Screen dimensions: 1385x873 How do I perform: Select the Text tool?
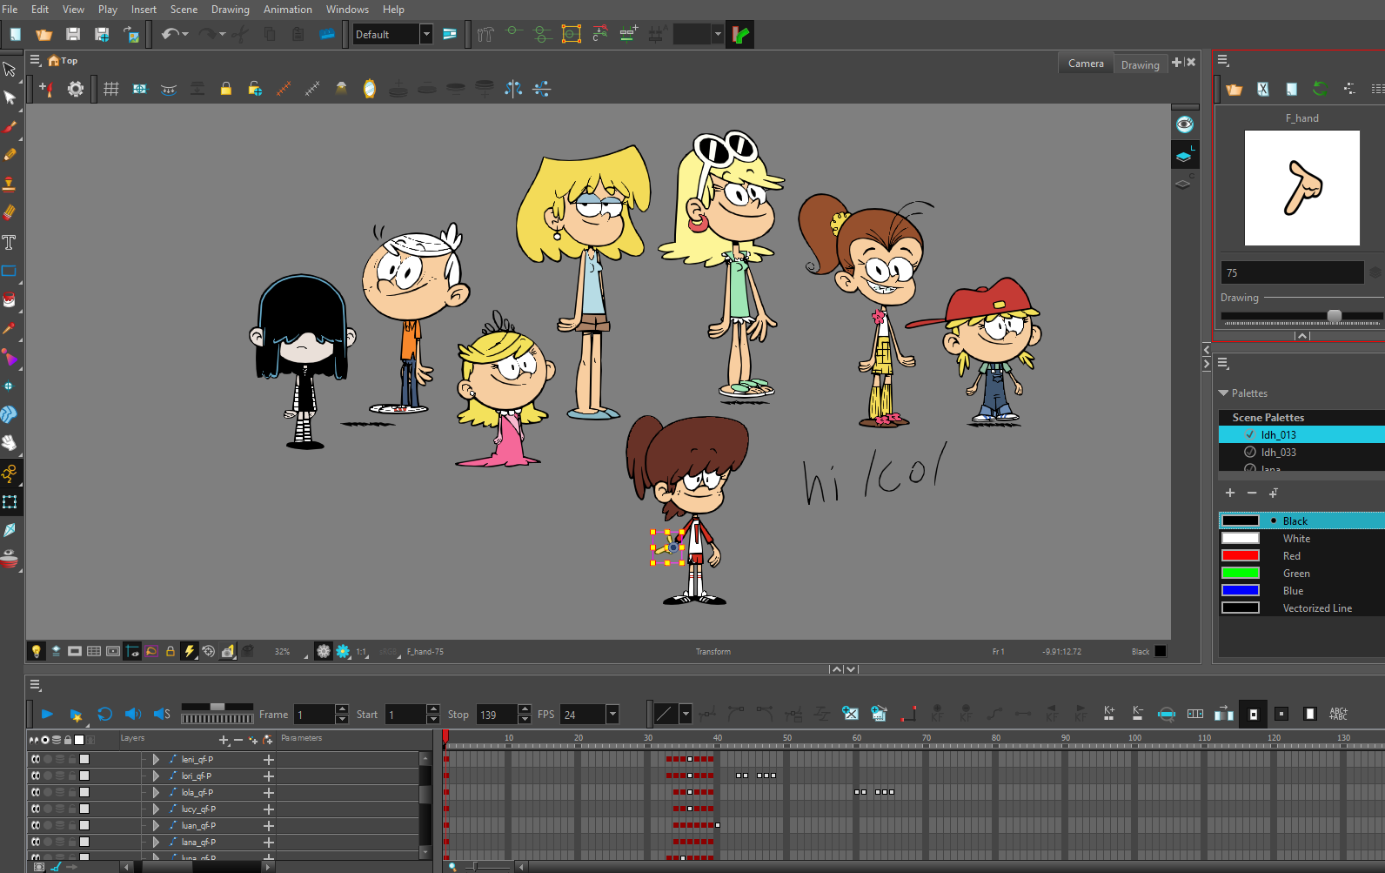(x=10, y=243)
